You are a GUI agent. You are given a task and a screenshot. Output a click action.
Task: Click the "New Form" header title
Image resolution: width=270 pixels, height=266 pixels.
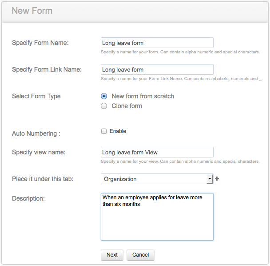32,11
